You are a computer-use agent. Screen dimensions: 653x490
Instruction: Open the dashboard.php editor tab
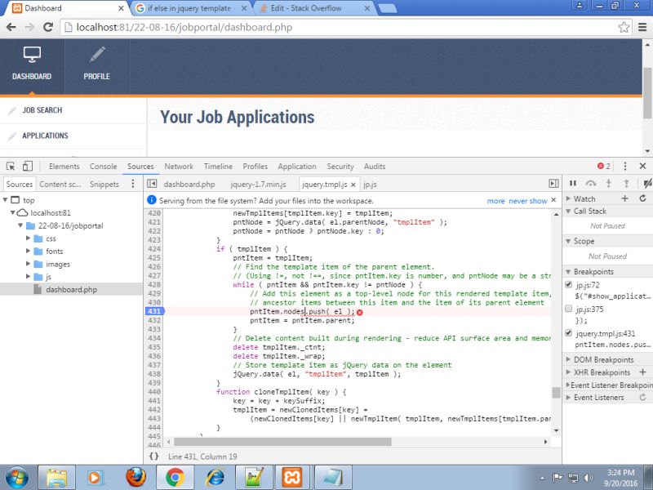point(189,185)
